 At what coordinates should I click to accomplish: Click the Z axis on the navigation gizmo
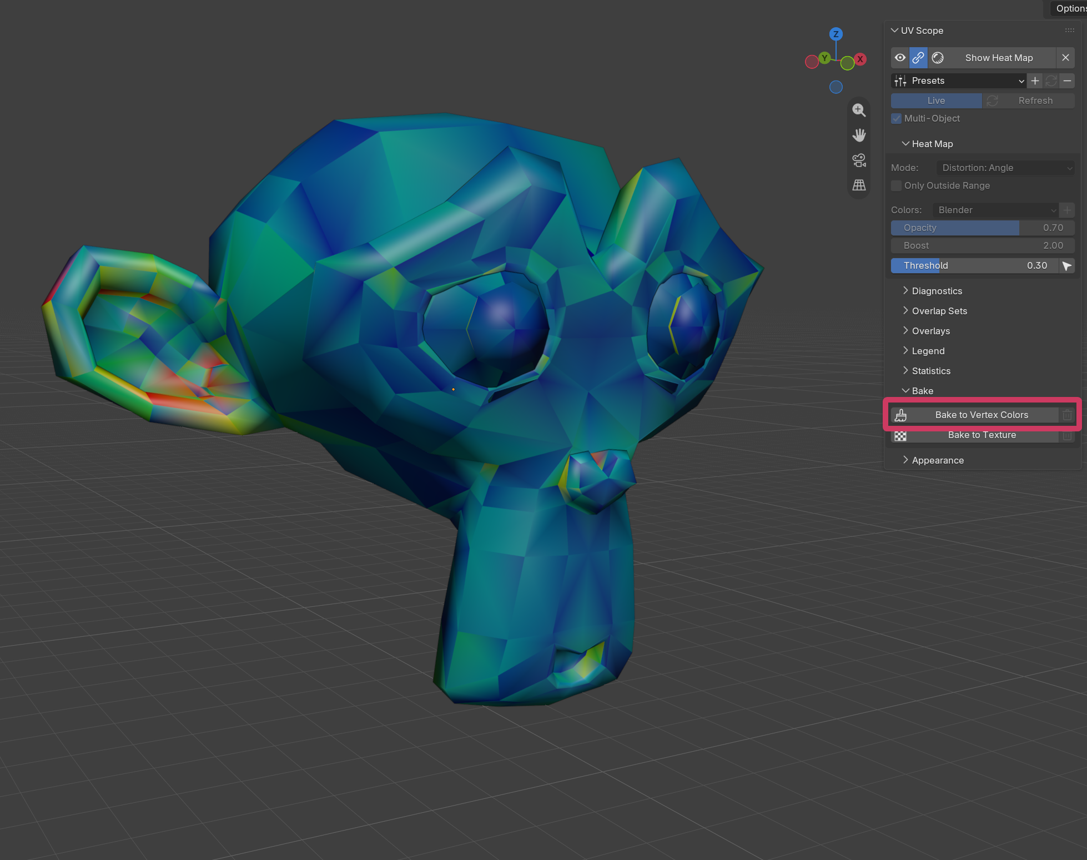point(836,34)
